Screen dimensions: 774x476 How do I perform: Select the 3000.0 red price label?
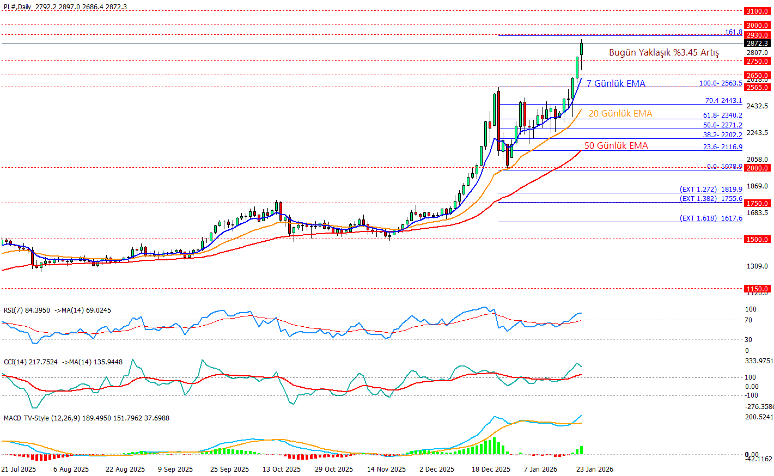[757, 25]
